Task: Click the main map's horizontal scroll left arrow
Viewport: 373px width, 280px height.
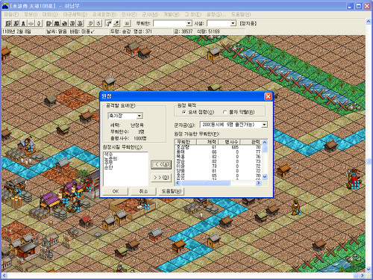Action: click(x=4, y=276)
